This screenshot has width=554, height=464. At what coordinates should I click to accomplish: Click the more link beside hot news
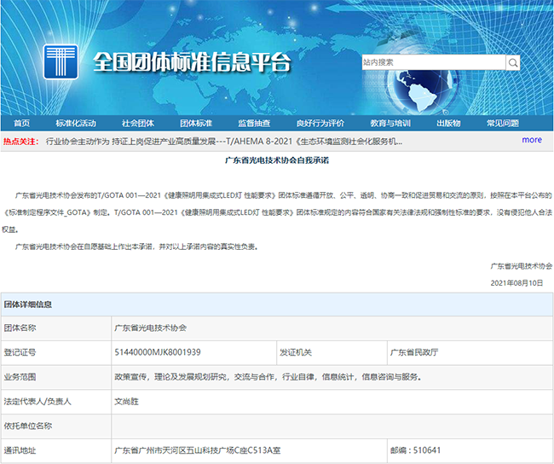pos(531,140)
